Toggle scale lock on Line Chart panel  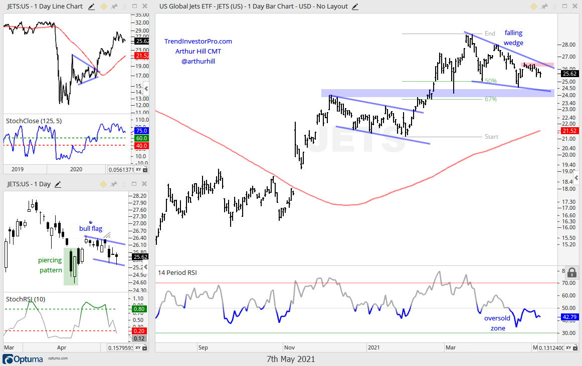click(145, 169)
